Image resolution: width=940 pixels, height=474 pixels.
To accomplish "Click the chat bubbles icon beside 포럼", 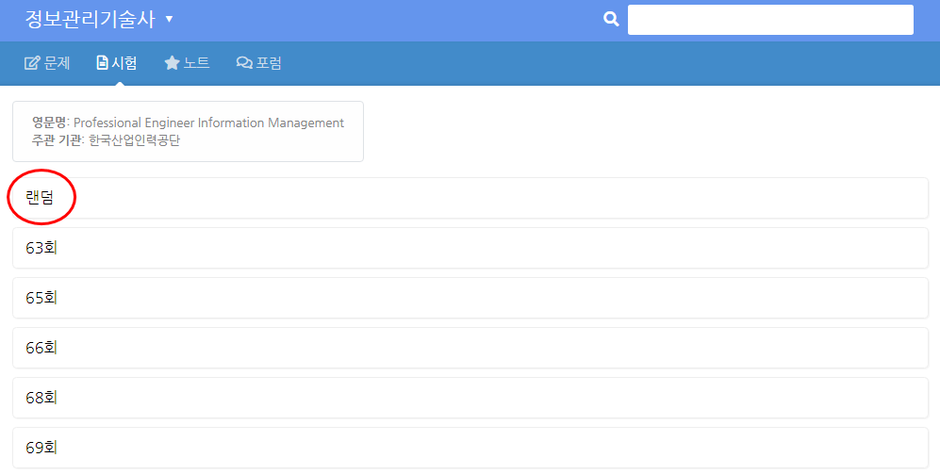I will (244, 63).
